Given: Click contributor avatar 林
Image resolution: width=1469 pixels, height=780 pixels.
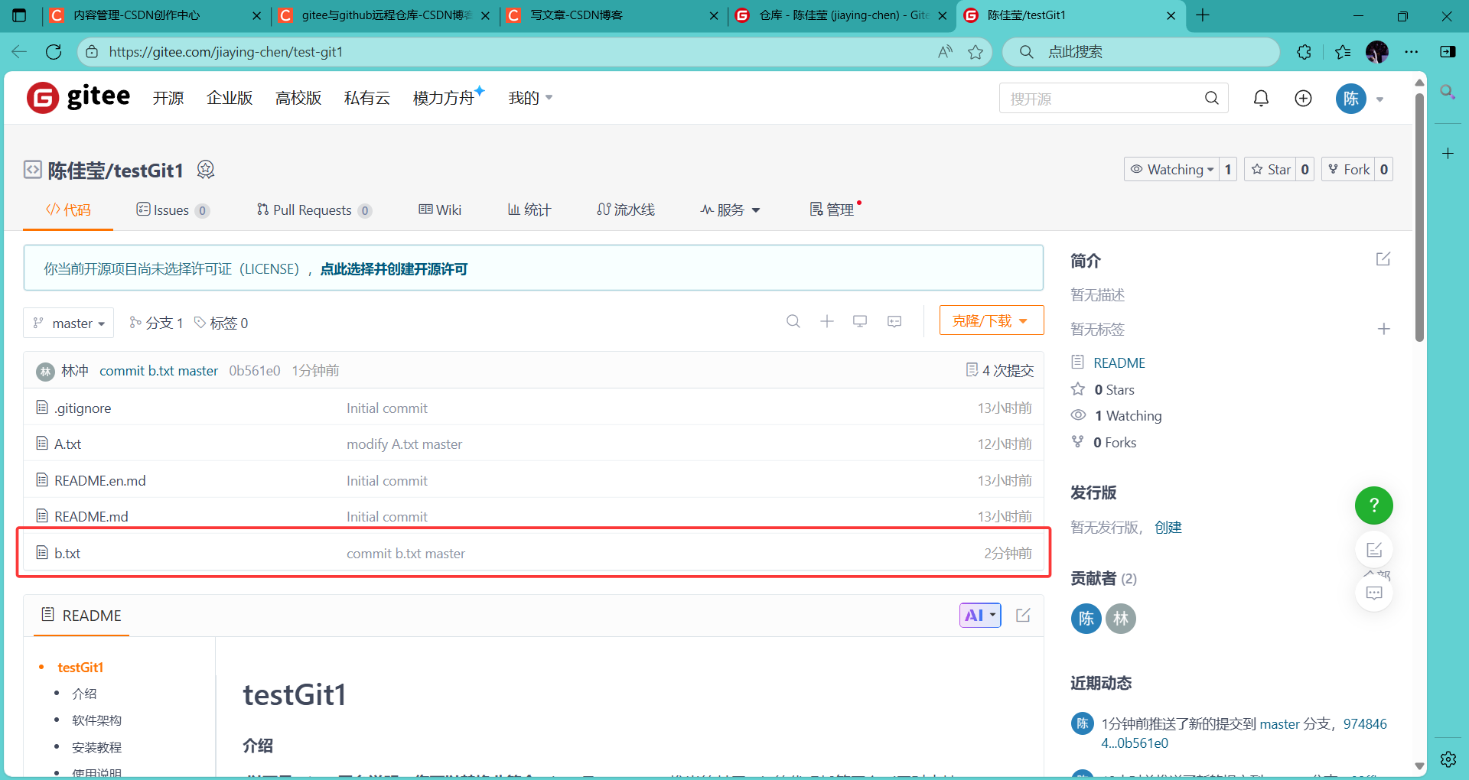Looking at the screenshot, I should [1121, 619].
